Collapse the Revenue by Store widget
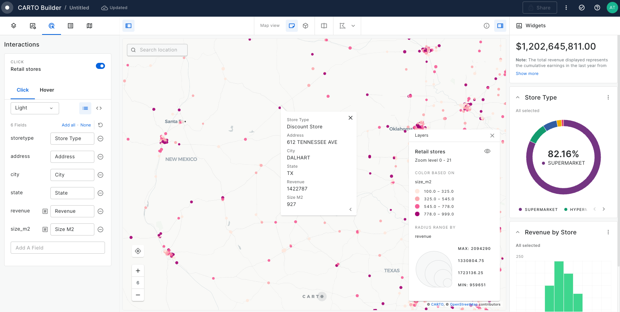The width and height of the screenshot is (620, 312). click(518, 232)
